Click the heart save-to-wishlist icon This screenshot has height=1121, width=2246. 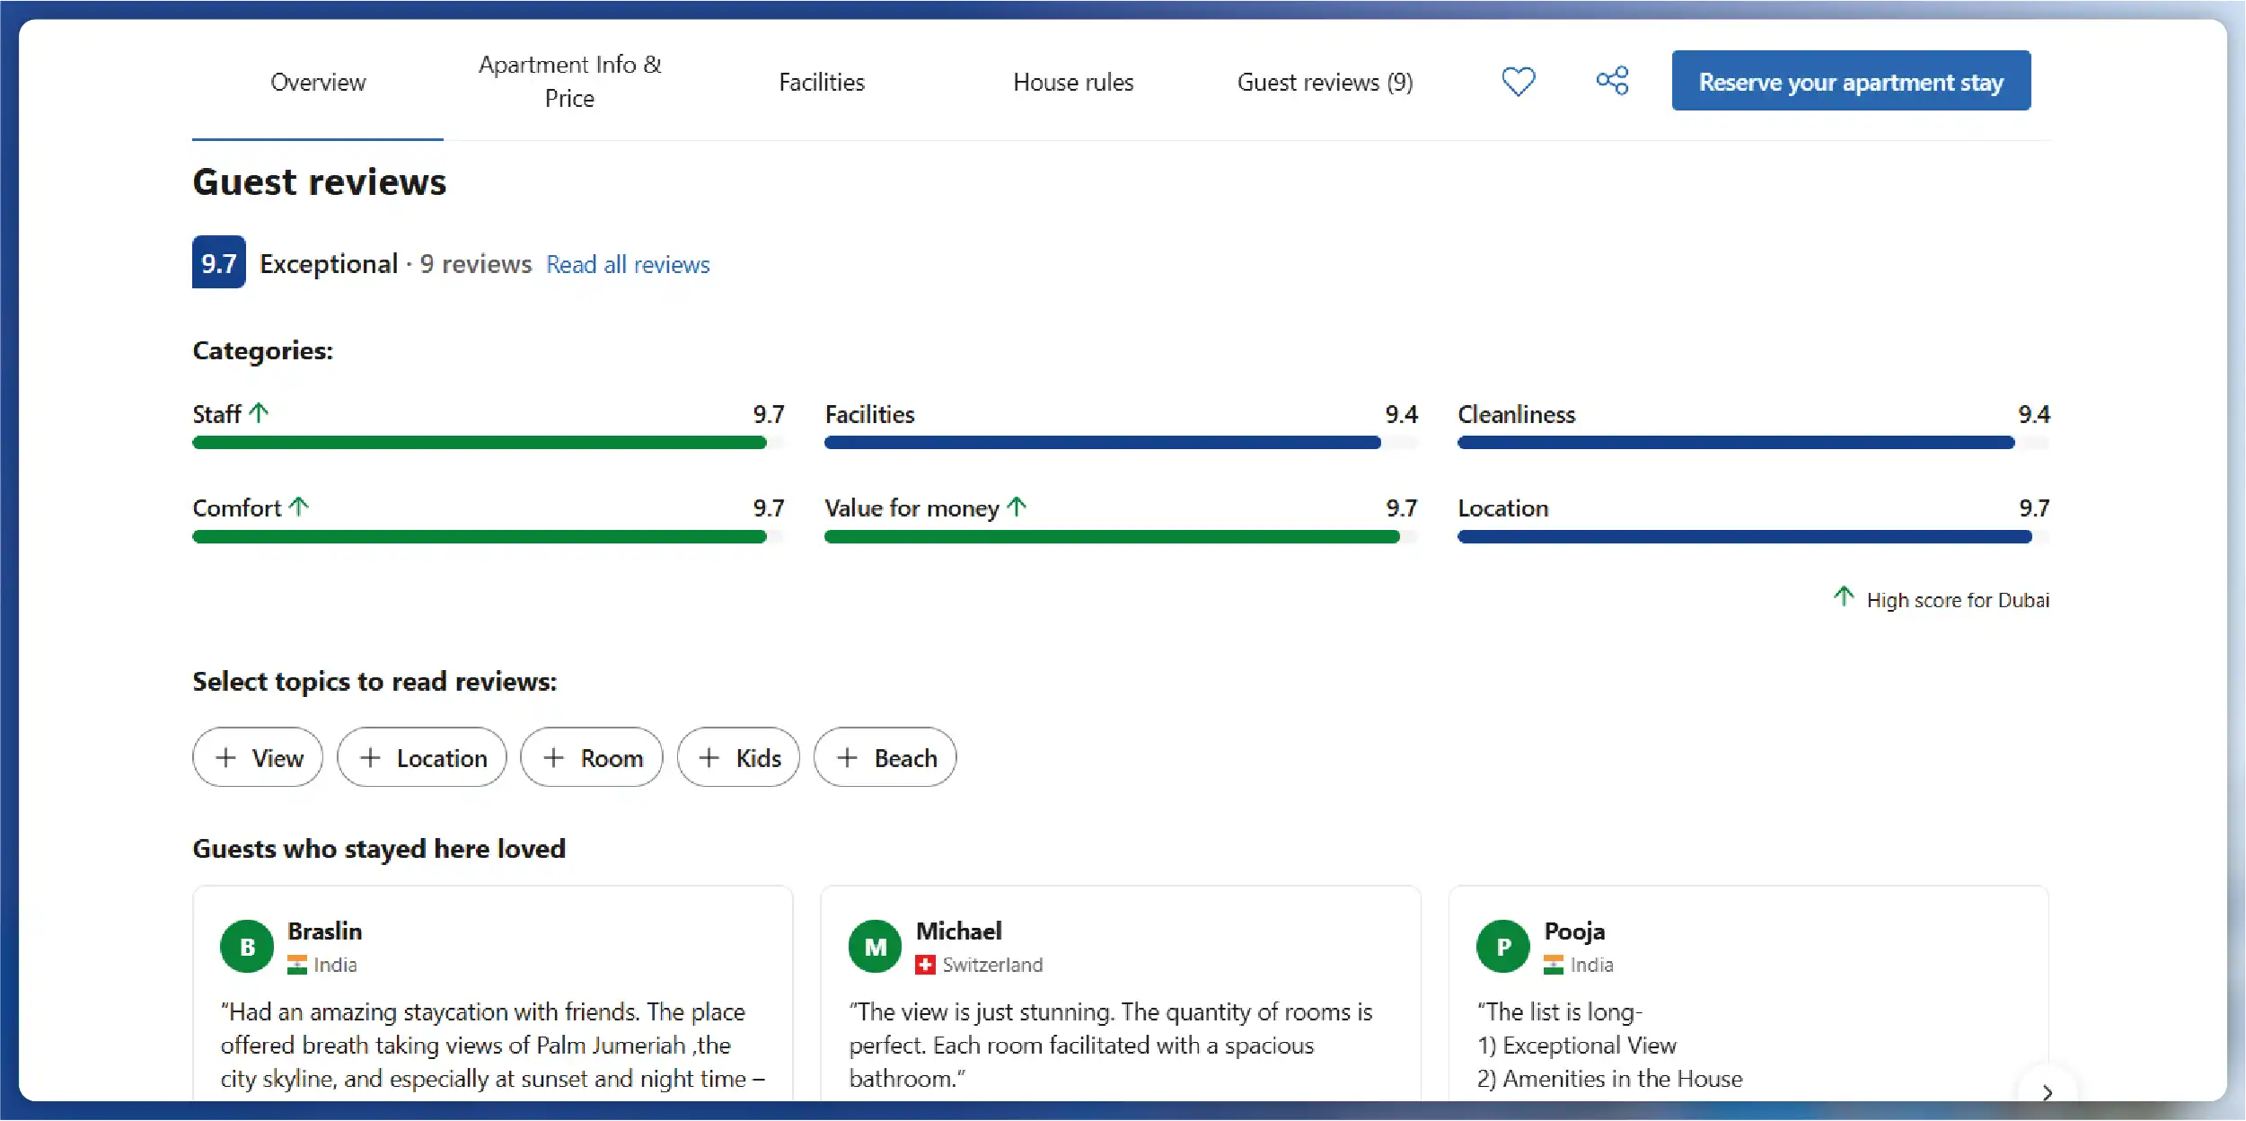point(1519,82)
